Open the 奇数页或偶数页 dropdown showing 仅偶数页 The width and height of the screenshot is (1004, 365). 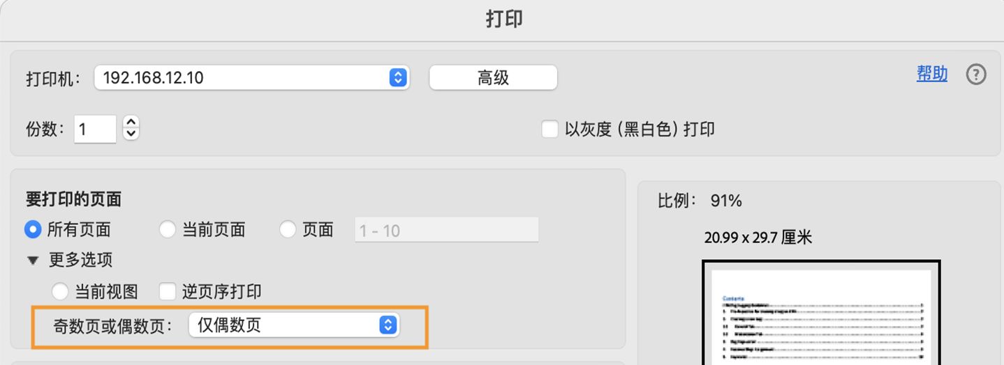[293, 325]
